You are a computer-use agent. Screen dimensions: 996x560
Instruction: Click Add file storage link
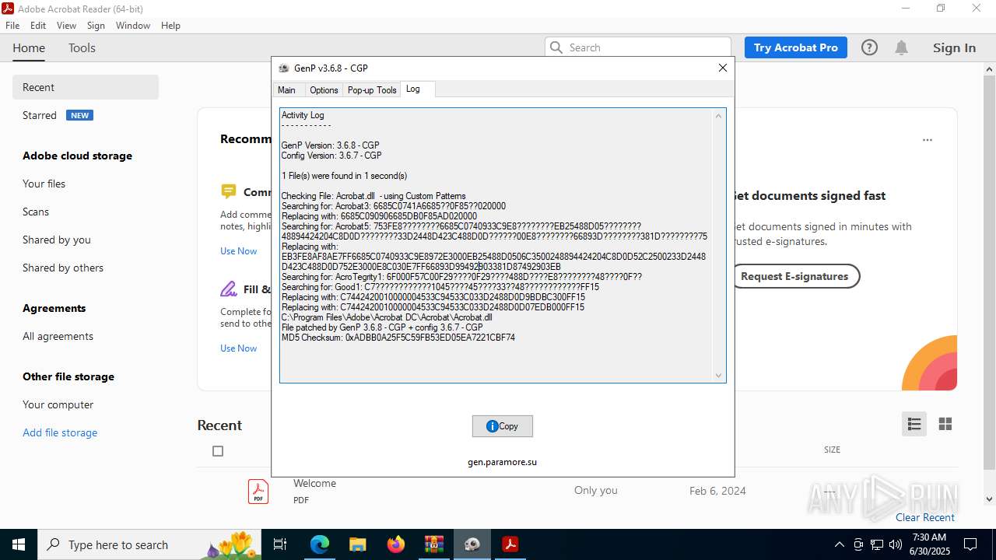pyautogui.click(x=60, y=432)
